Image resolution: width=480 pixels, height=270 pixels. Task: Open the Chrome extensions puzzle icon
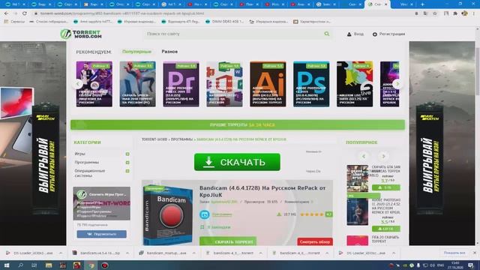click(455, 13)
